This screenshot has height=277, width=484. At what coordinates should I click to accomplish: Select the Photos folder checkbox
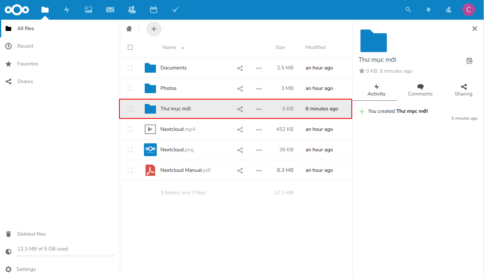point(130,88)
